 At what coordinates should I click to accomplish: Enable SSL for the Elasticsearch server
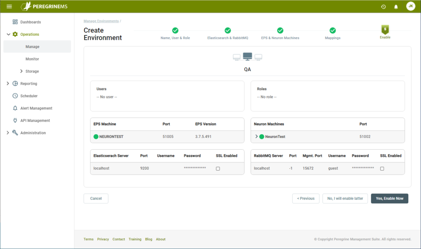click(217, 168)
